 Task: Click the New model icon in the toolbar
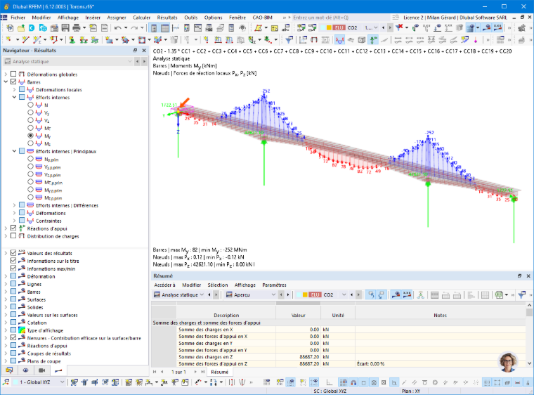[10, 28]
